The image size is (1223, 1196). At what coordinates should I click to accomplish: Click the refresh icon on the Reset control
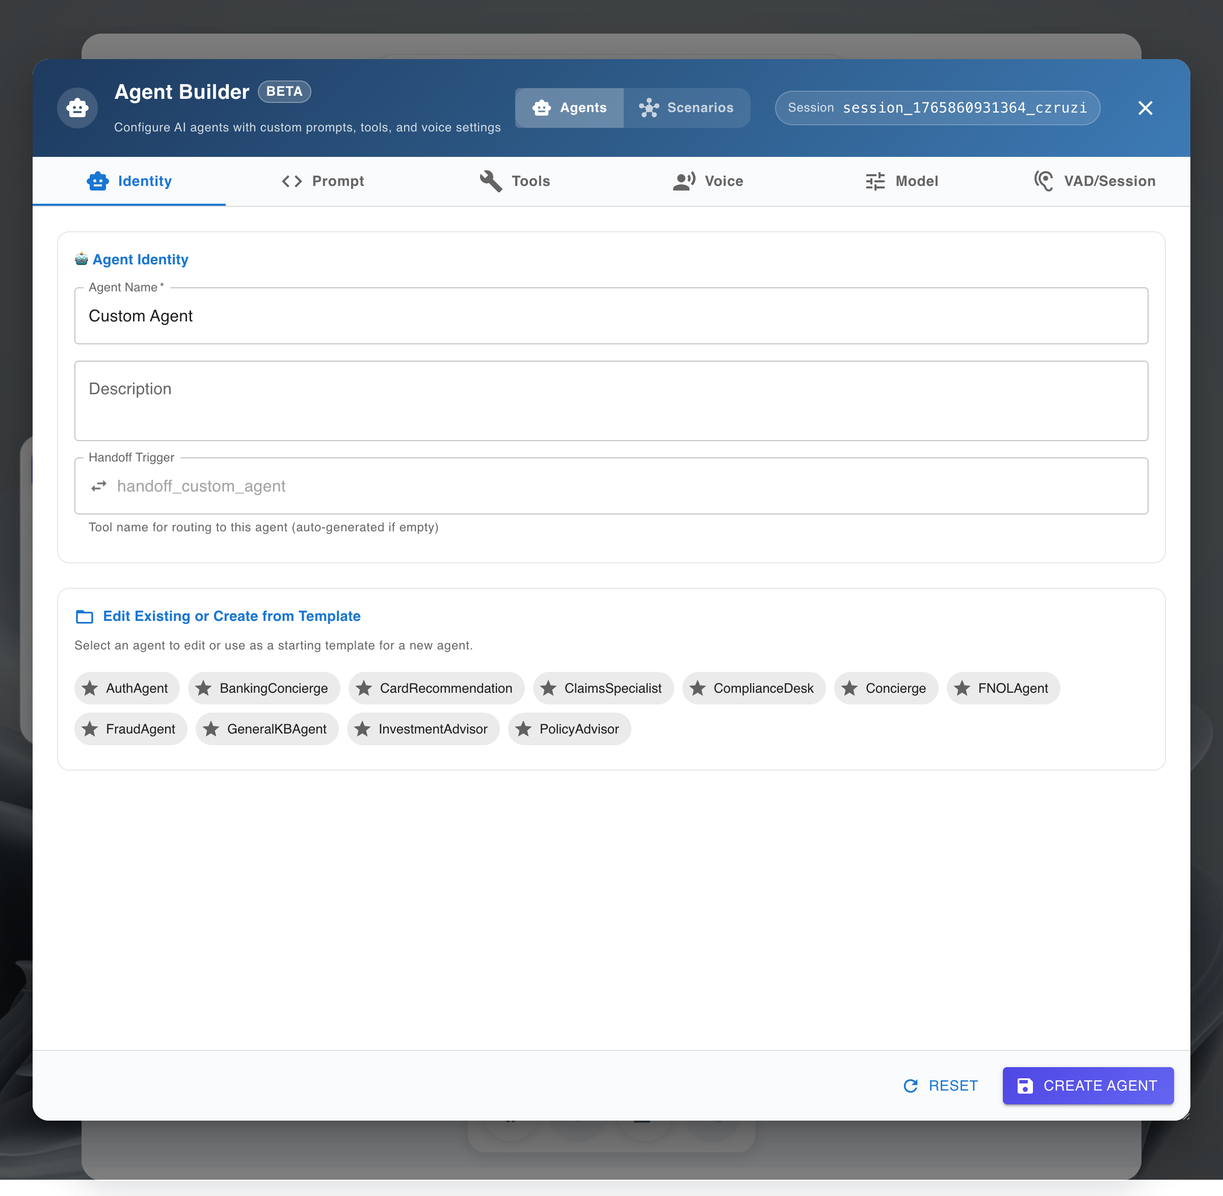click(911, 1085)
